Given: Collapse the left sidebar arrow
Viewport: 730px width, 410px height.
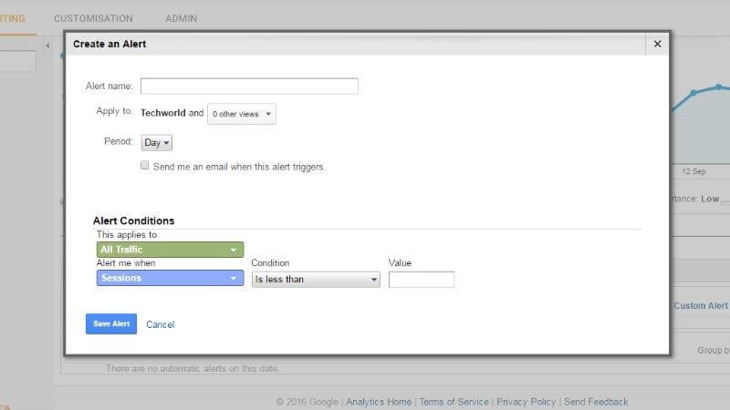Looking at the screenshot, I should [48, 46].
